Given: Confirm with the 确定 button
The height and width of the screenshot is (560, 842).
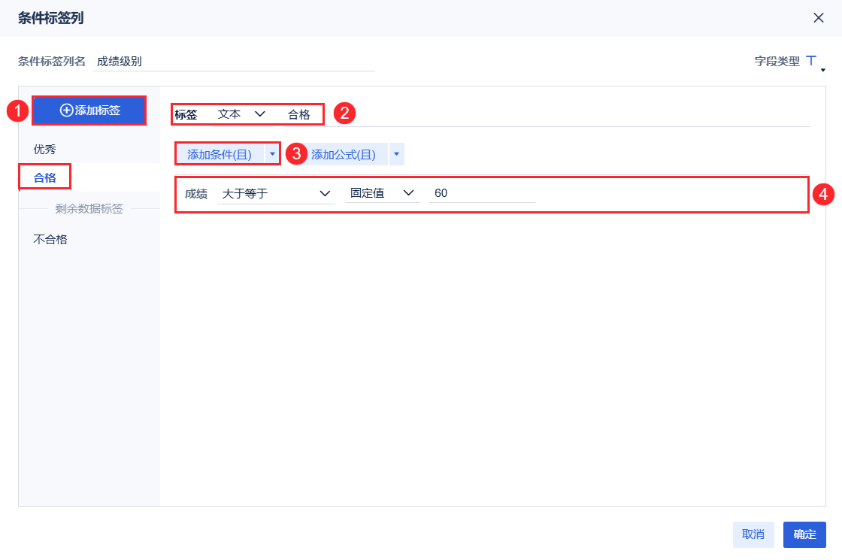Looking at the screenshot, I should pos(804,534).
